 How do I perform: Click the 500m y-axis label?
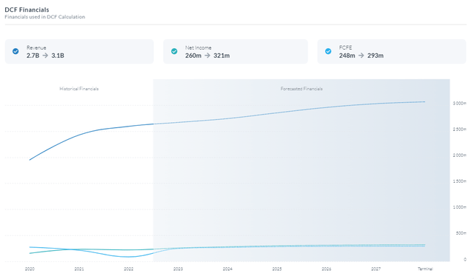(461, 233)
